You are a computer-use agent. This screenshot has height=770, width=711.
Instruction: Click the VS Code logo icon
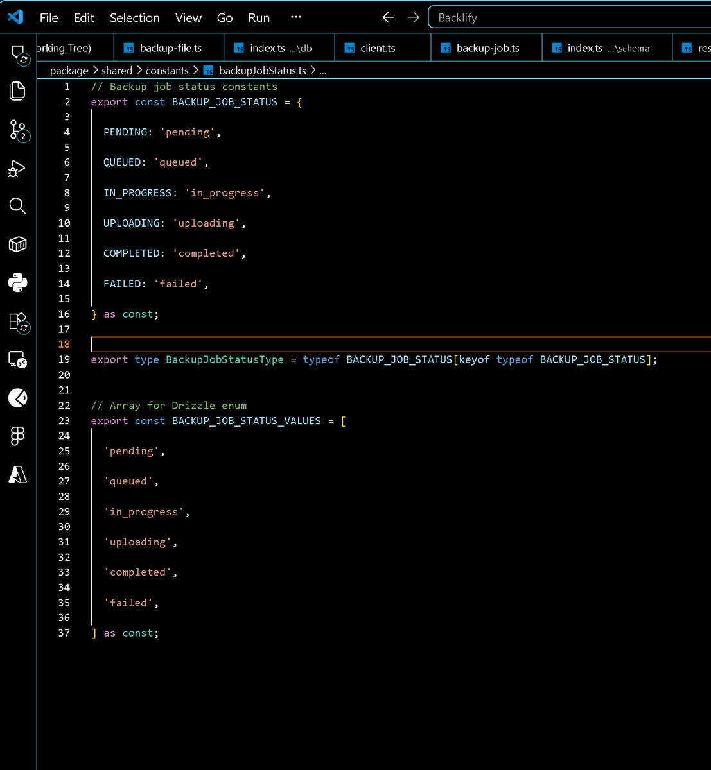coord(15,17)
